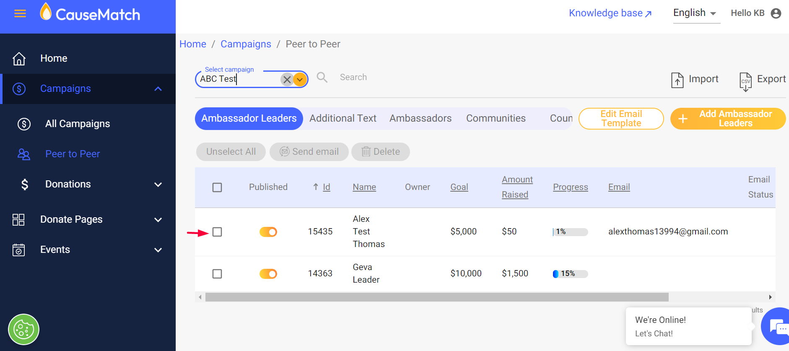Open the Knowledge base link

[x=610, y=13]
